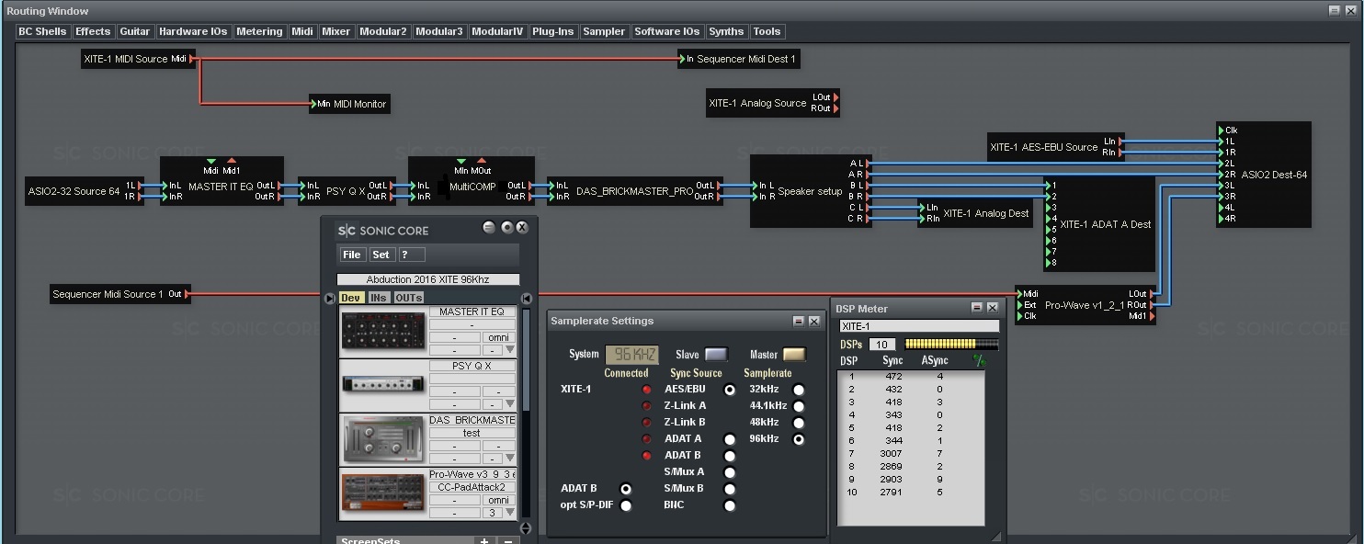Screen dimensions: 1364x544
Task: Select the ADAT B optical mode radio
Action: (626, 489)
